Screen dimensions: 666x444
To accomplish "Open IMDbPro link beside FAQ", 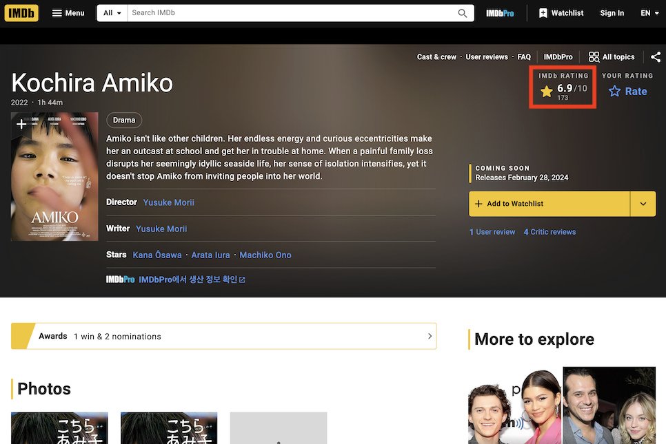I will click(x=558, y=57).
